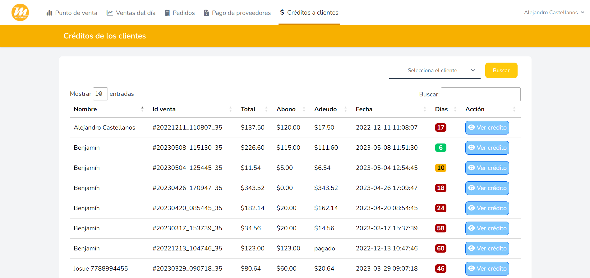The image size is (590, 278).
Task: Click the Créditos de los clientes heading
Action: tap(105, 36)
